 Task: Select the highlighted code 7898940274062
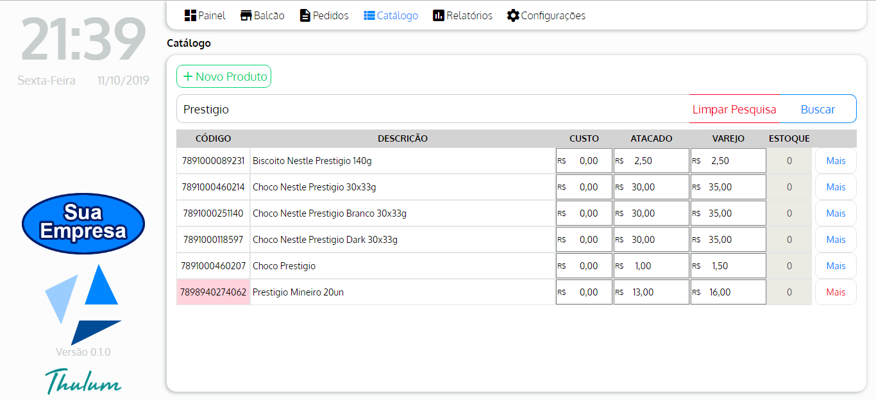tap(214, 292)
